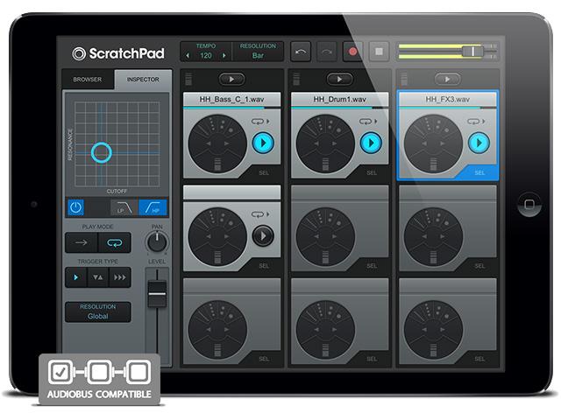Viewport: 561px width, 420px height.
Task: Switch to the Browser tab
Action: [x=87, y=80]
